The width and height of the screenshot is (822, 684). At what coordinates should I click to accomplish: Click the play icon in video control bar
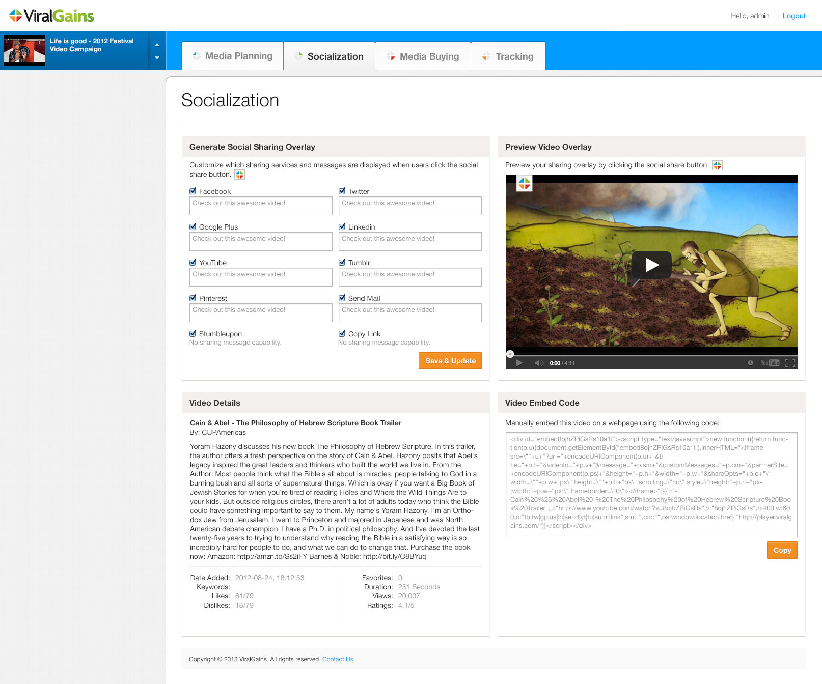tap(519, 363)
